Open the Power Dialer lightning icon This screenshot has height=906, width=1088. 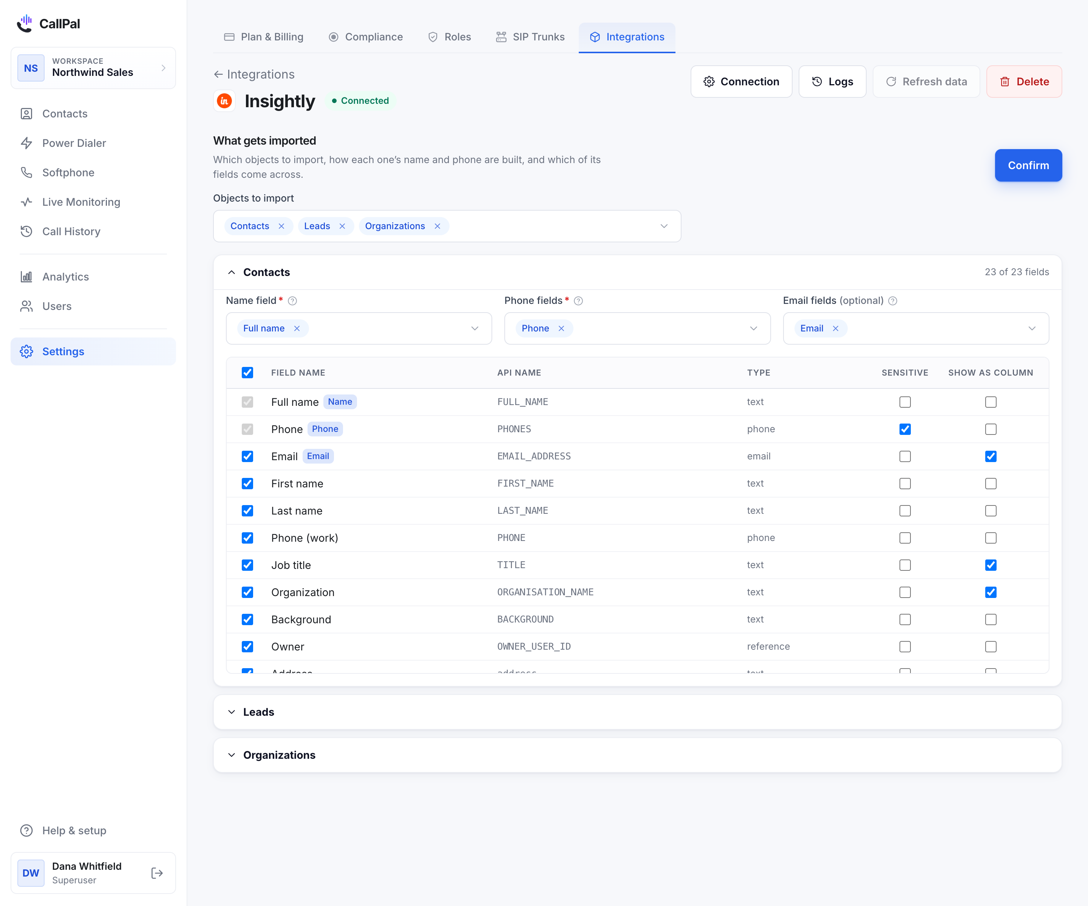coord(26,143)
